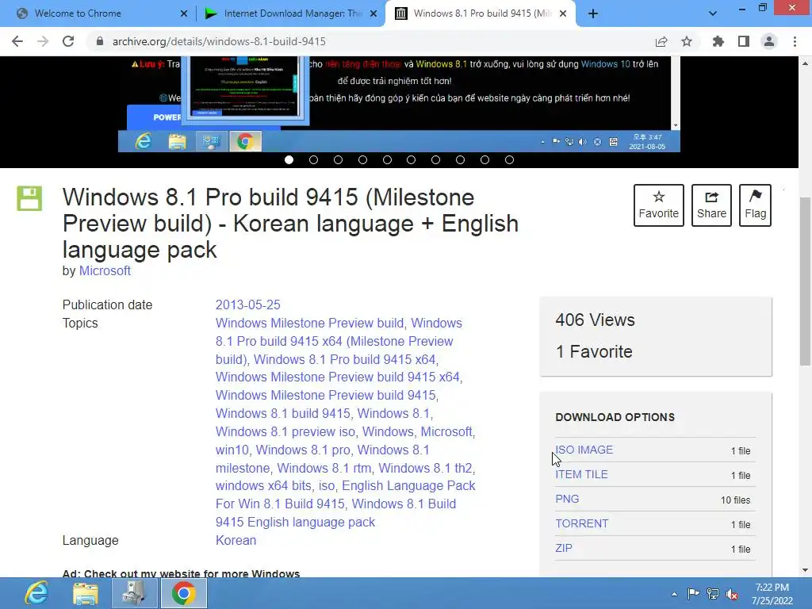Image resolution: width=812 pixels, height=609 pixels.
Task: Switch to the Welcome to Chrome tab
Action: (x=98, y=13)
